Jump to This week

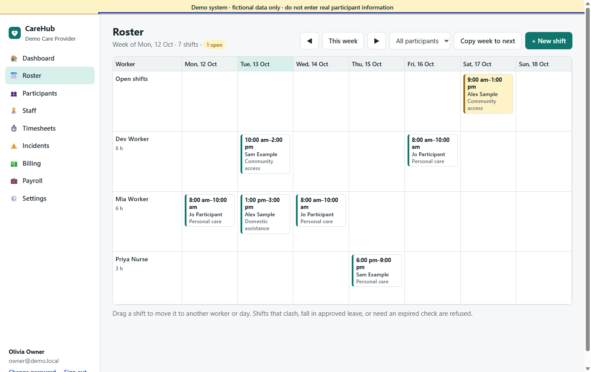click(343, 41)
